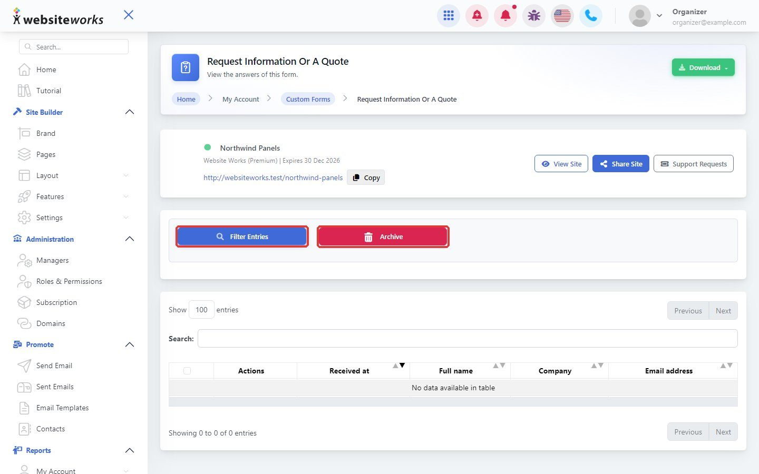
Task: Focus the table Search field
Action: [x=468, y=339]
